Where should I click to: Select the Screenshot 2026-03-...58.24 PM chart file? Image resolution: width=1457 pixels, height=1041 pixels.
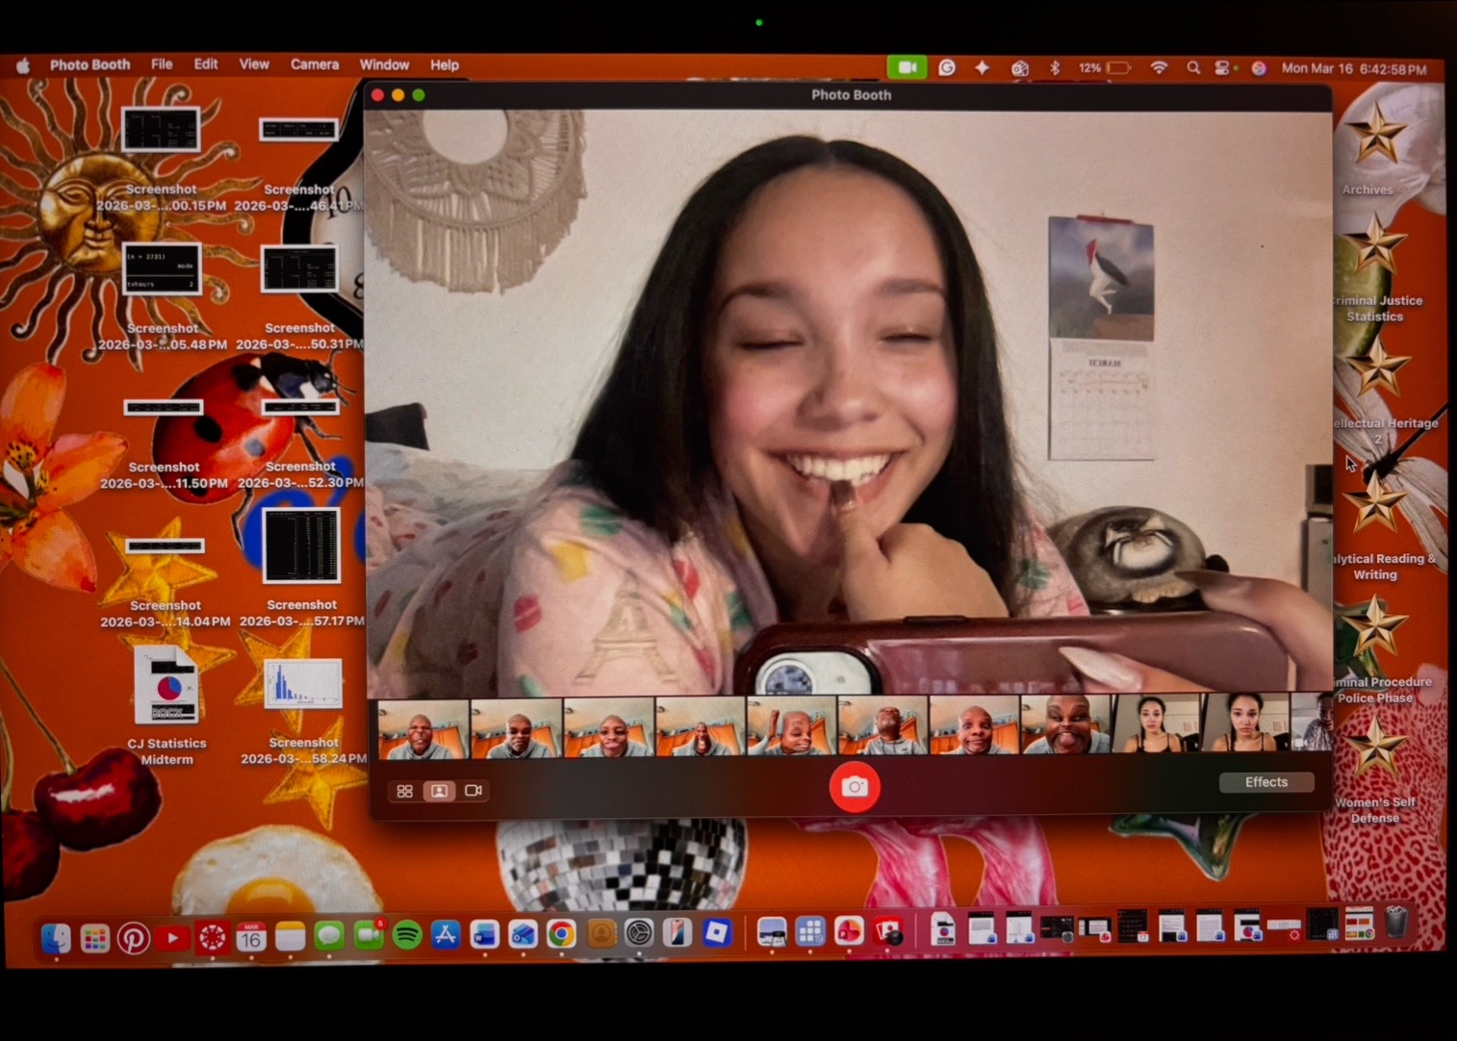[x=303, y=710]
